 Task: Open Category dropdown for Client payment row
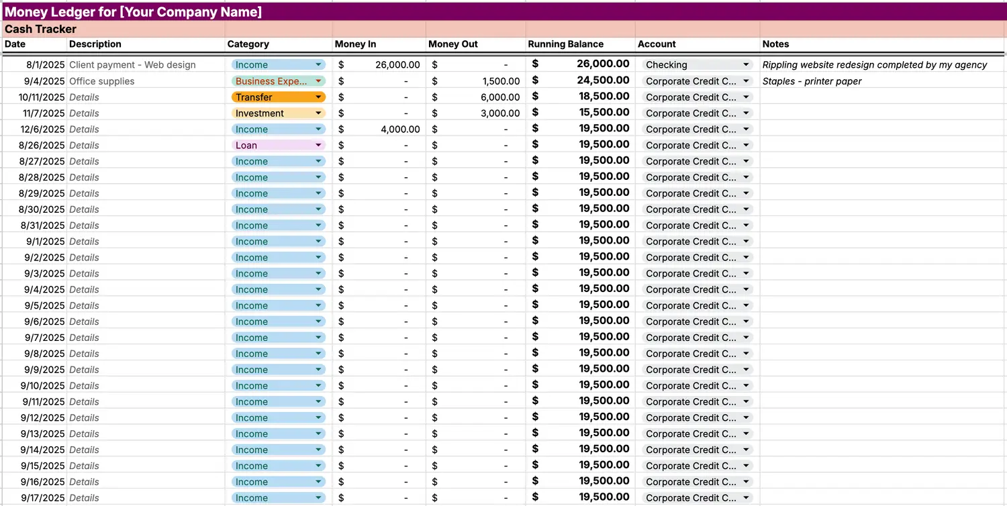(279, 65)
